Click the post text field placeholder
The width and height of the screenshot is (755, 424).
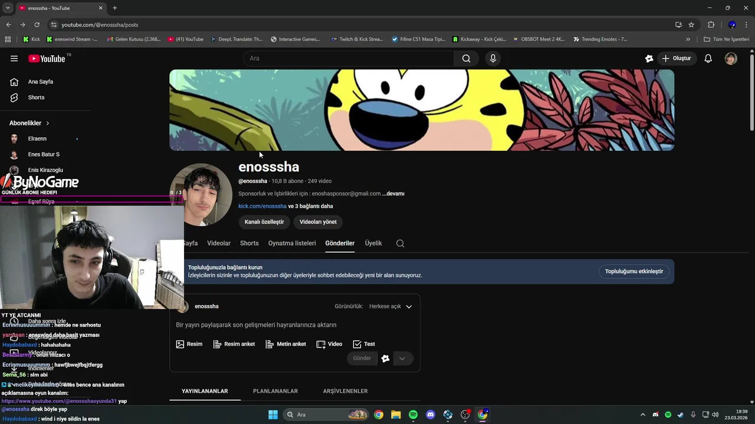256,325
